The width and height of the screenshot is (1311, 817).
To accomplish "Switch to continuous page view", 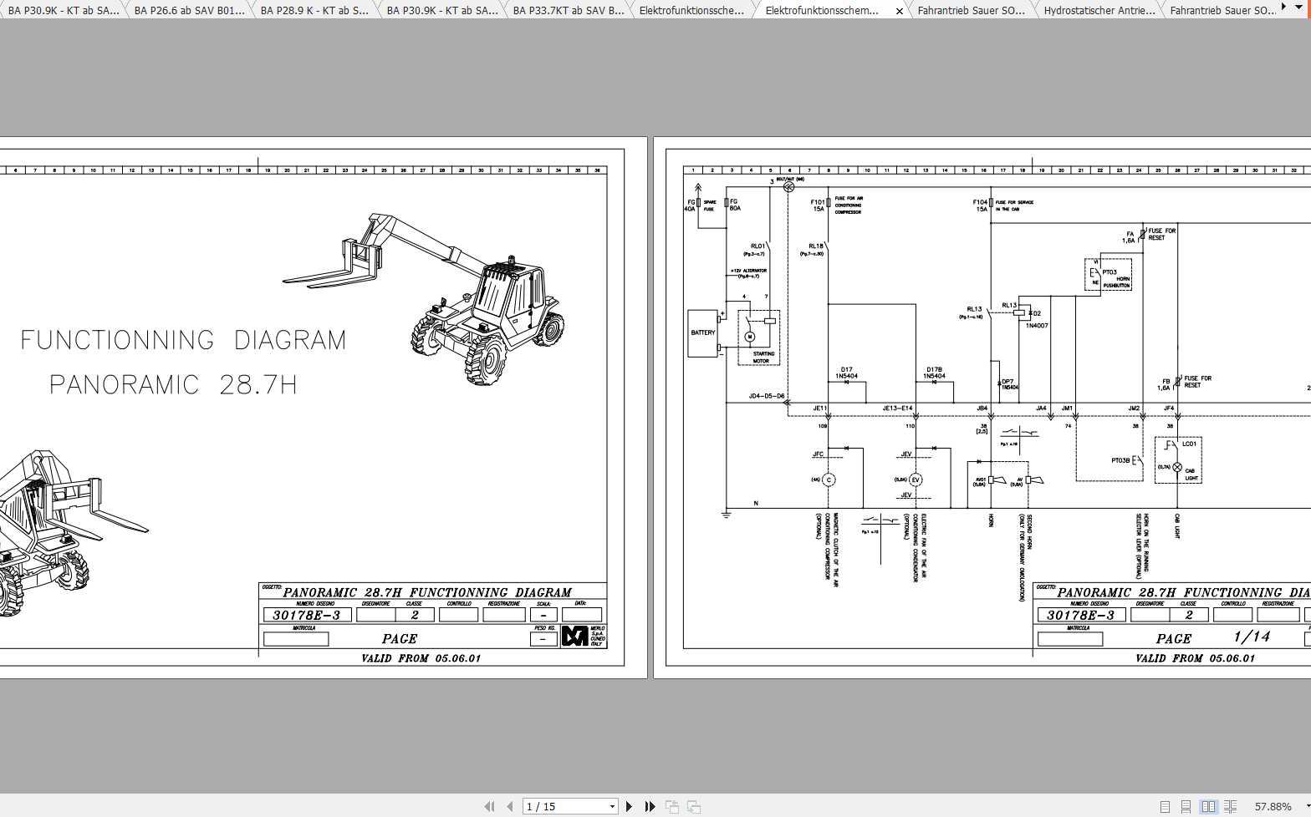I will [x=1186, y=806].
